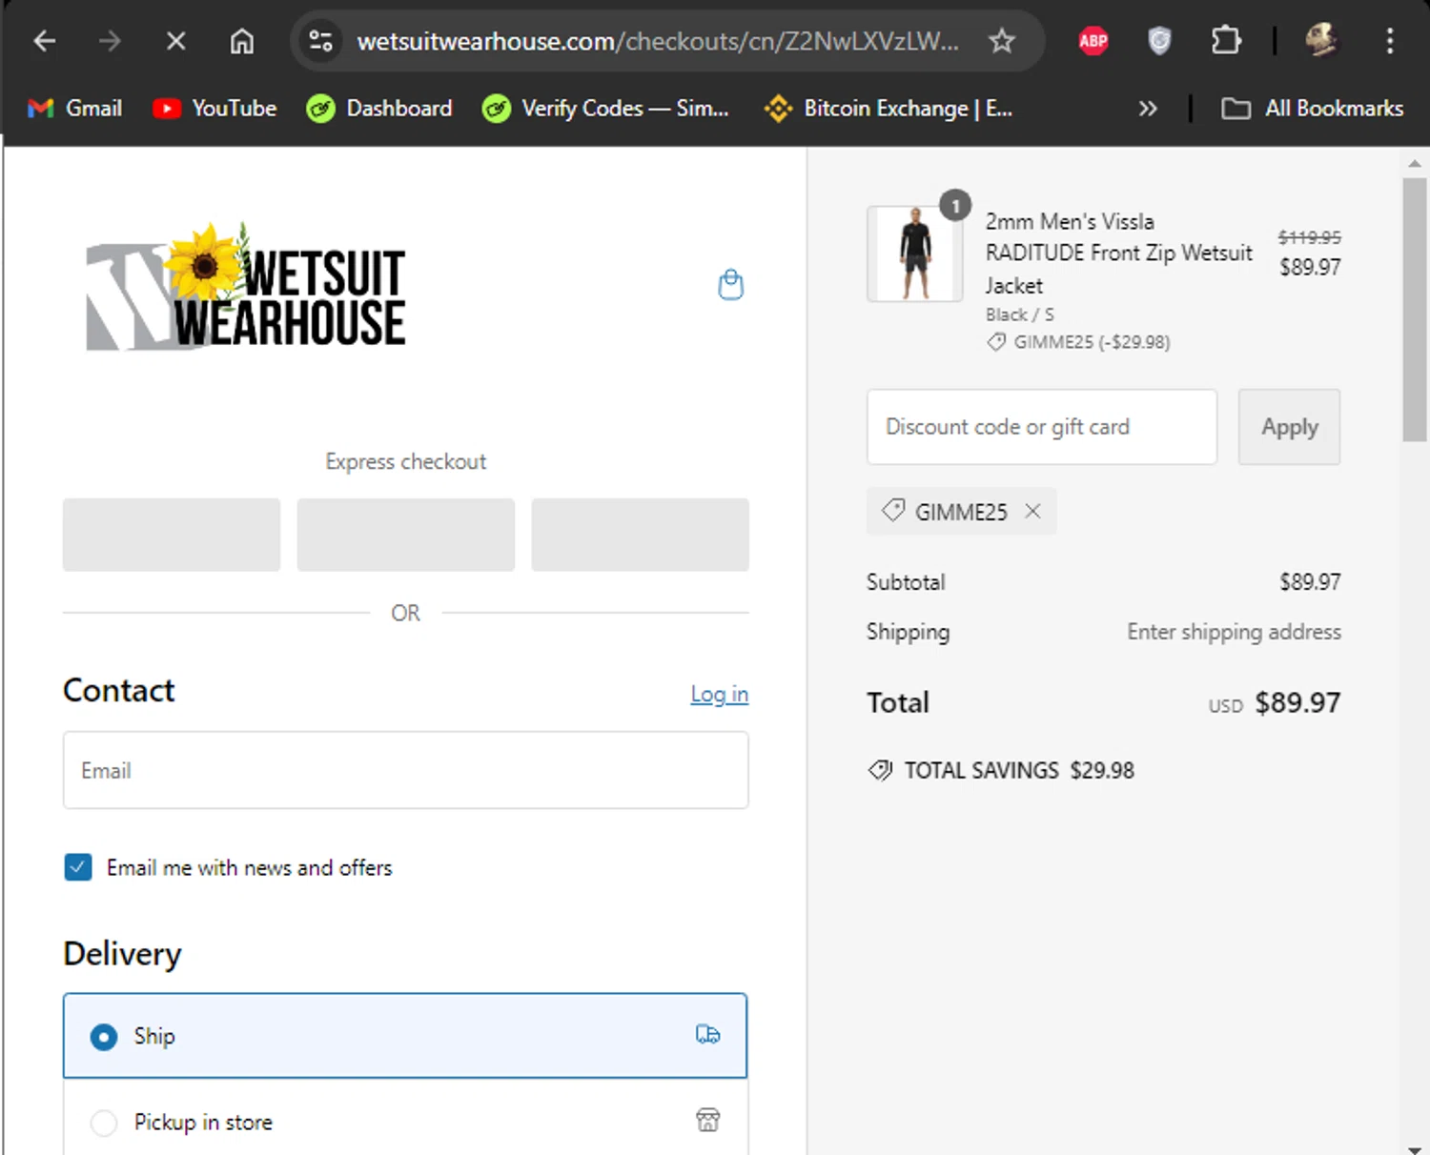The width and height of the screenshot is (1430, 1155).
Task: Stop loading the page with the X button
Action: (x=175, y=41)
